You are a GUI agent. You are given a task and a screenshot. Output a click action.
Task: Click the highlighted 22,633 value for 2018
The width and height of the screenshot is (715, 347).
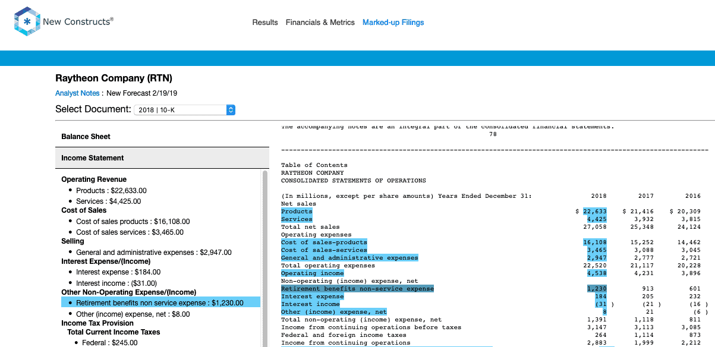tap(595, 212)
